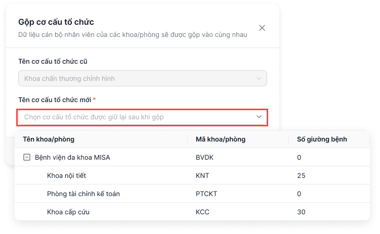Click the disabled old structure dropdown chevron

coord(259,78)
